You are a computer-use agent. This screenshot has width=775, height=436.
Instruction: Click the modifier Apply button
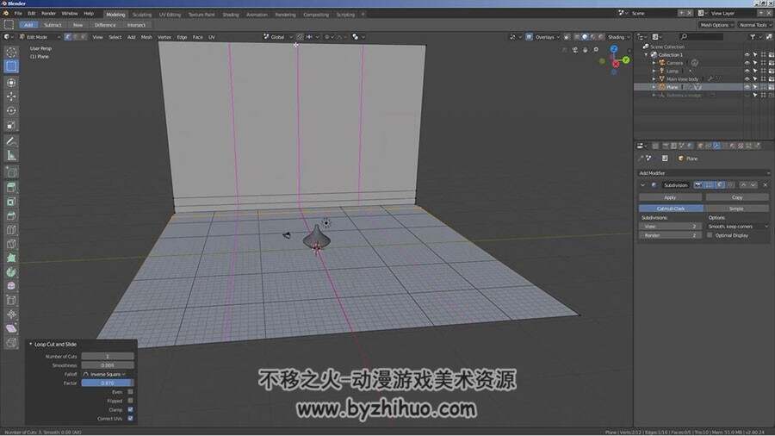coord(670,197)
